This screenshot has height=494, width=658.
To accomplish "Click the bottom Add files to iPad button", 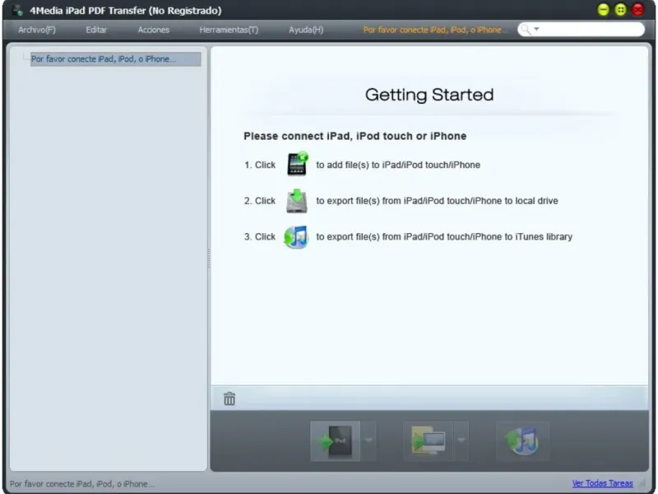I will (336, 441).
